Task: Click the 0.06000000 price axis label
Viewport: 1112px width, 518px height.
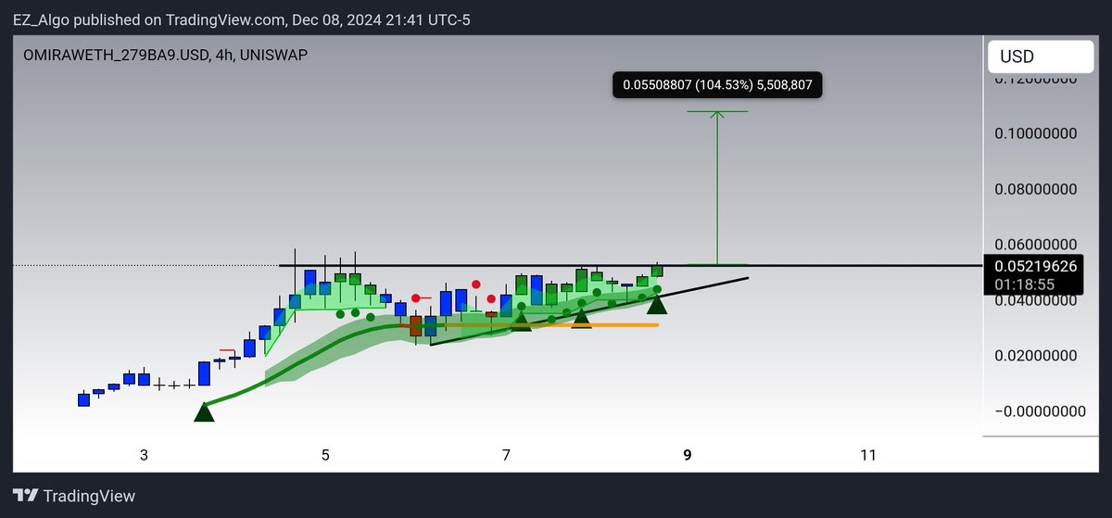Action: [1034, 245]
